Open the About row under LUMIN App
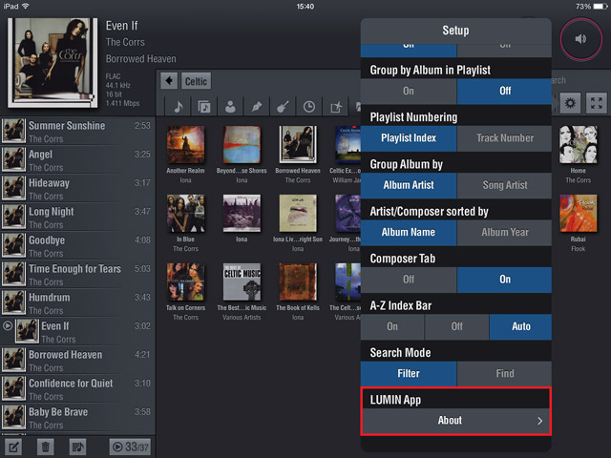611x458 pixels. [x=456, y=420]
